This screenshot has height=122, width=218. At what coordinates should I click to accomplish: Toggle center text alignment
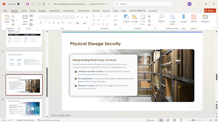click(x=98, y=25)
